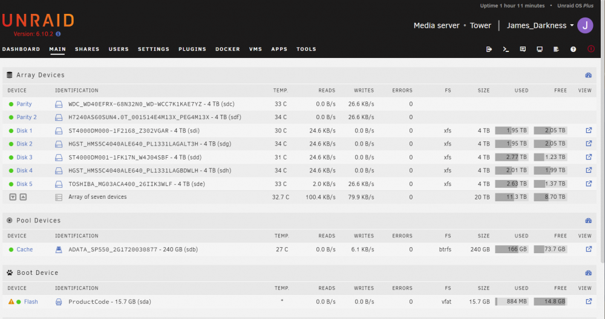Image resolution: width=605 pixels, height=319 pixels.
Task: Open the Parity 2 device link
Action: [x=27, y=117]
